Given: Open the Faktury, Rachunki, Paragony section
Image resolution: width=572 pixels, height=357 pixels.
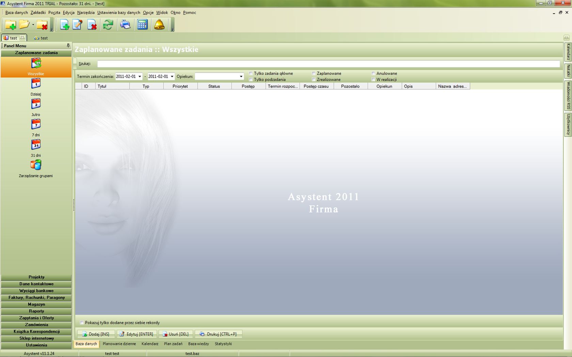Looking at the screenshot, I should pyautogui.click(x=36, y=297).
